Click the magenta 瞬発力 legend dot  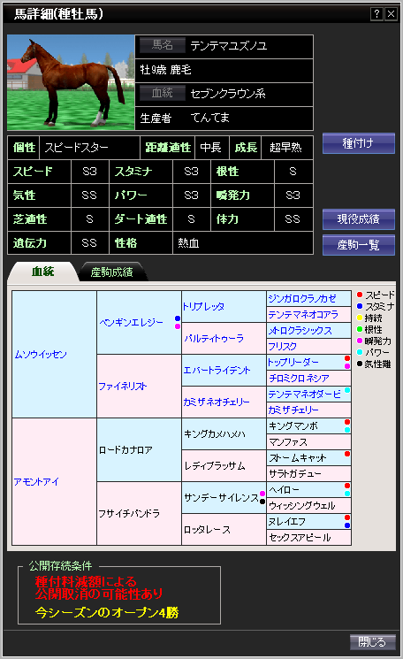tap(360, 341)
